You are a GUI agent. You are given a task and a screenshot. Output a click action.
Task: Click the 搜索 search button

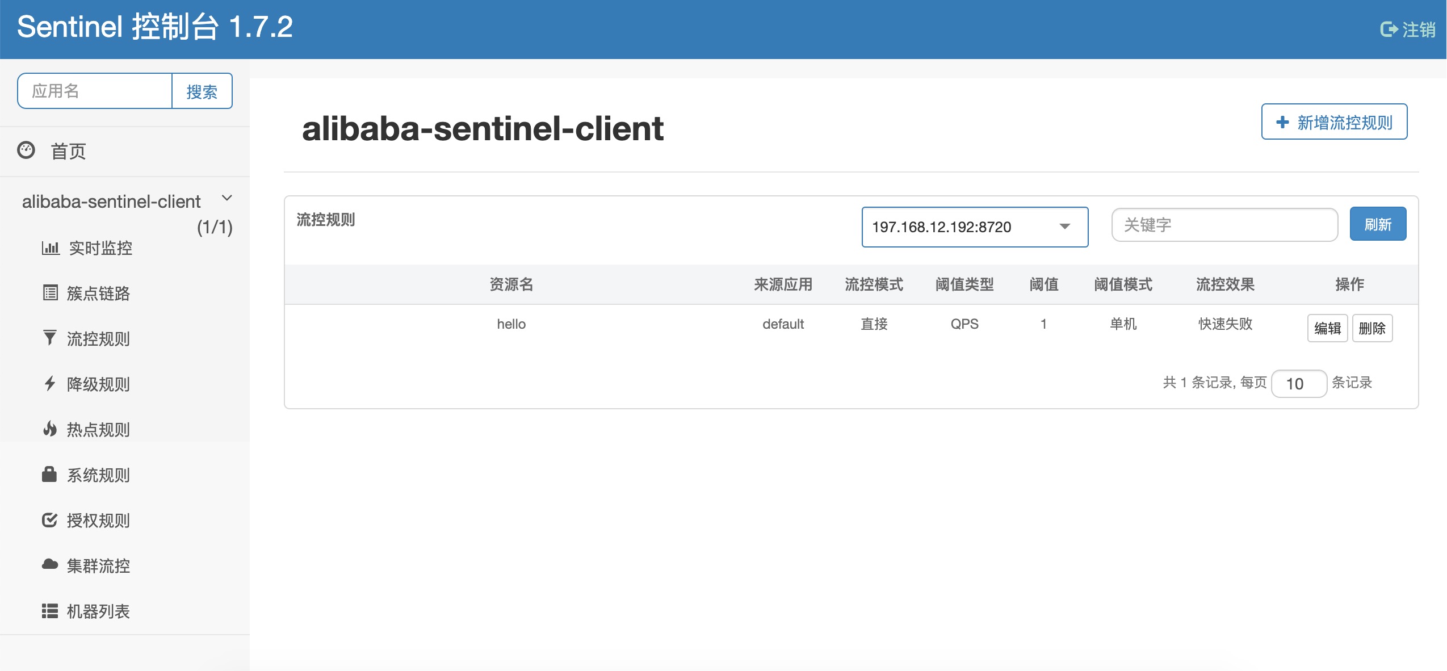pyautogui.click(x=202, y=91)
